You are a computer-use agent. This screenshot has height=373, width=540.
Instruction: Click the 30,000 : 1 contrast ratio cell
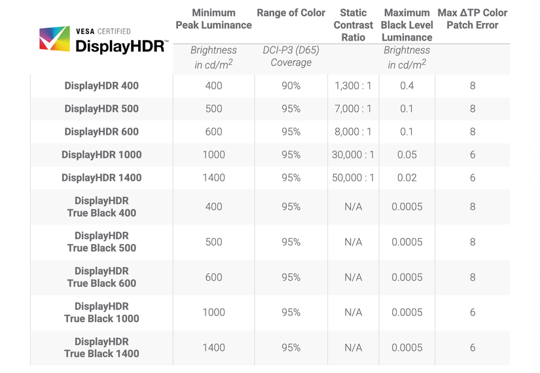point(353,154)
